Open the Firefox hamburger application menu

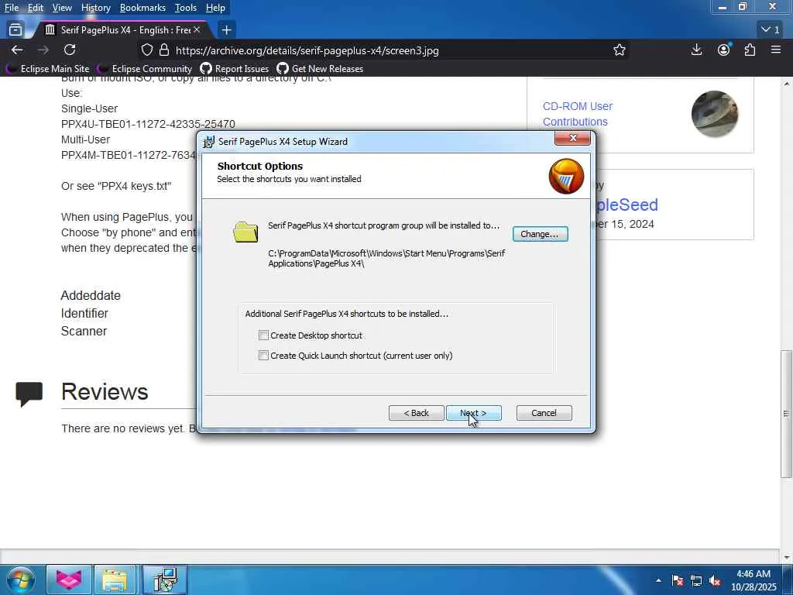pos(776,50)
